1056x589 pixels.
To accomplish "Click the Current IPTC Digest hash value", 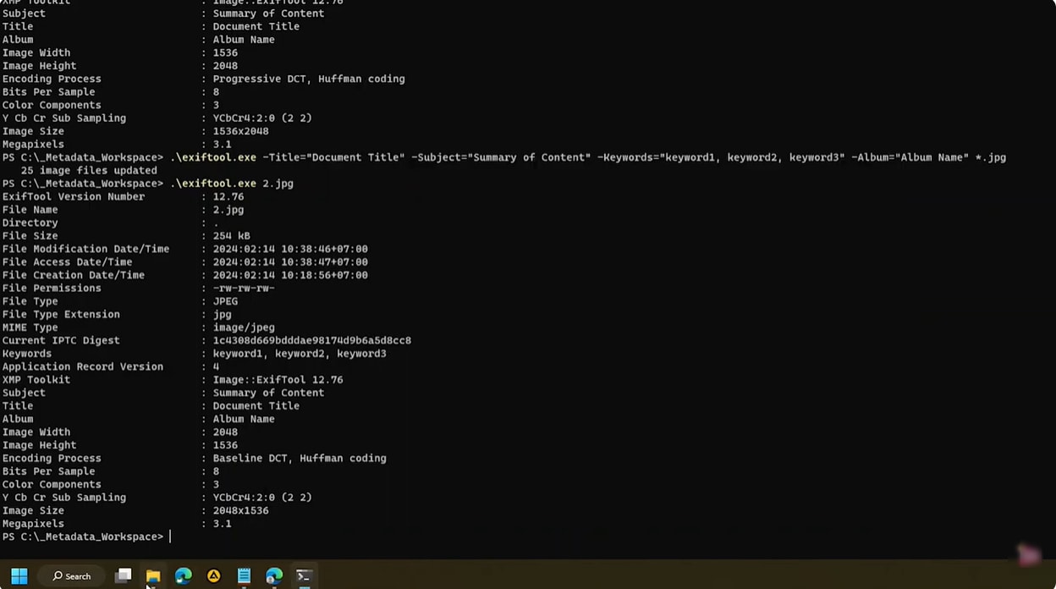I will [311, 340].
